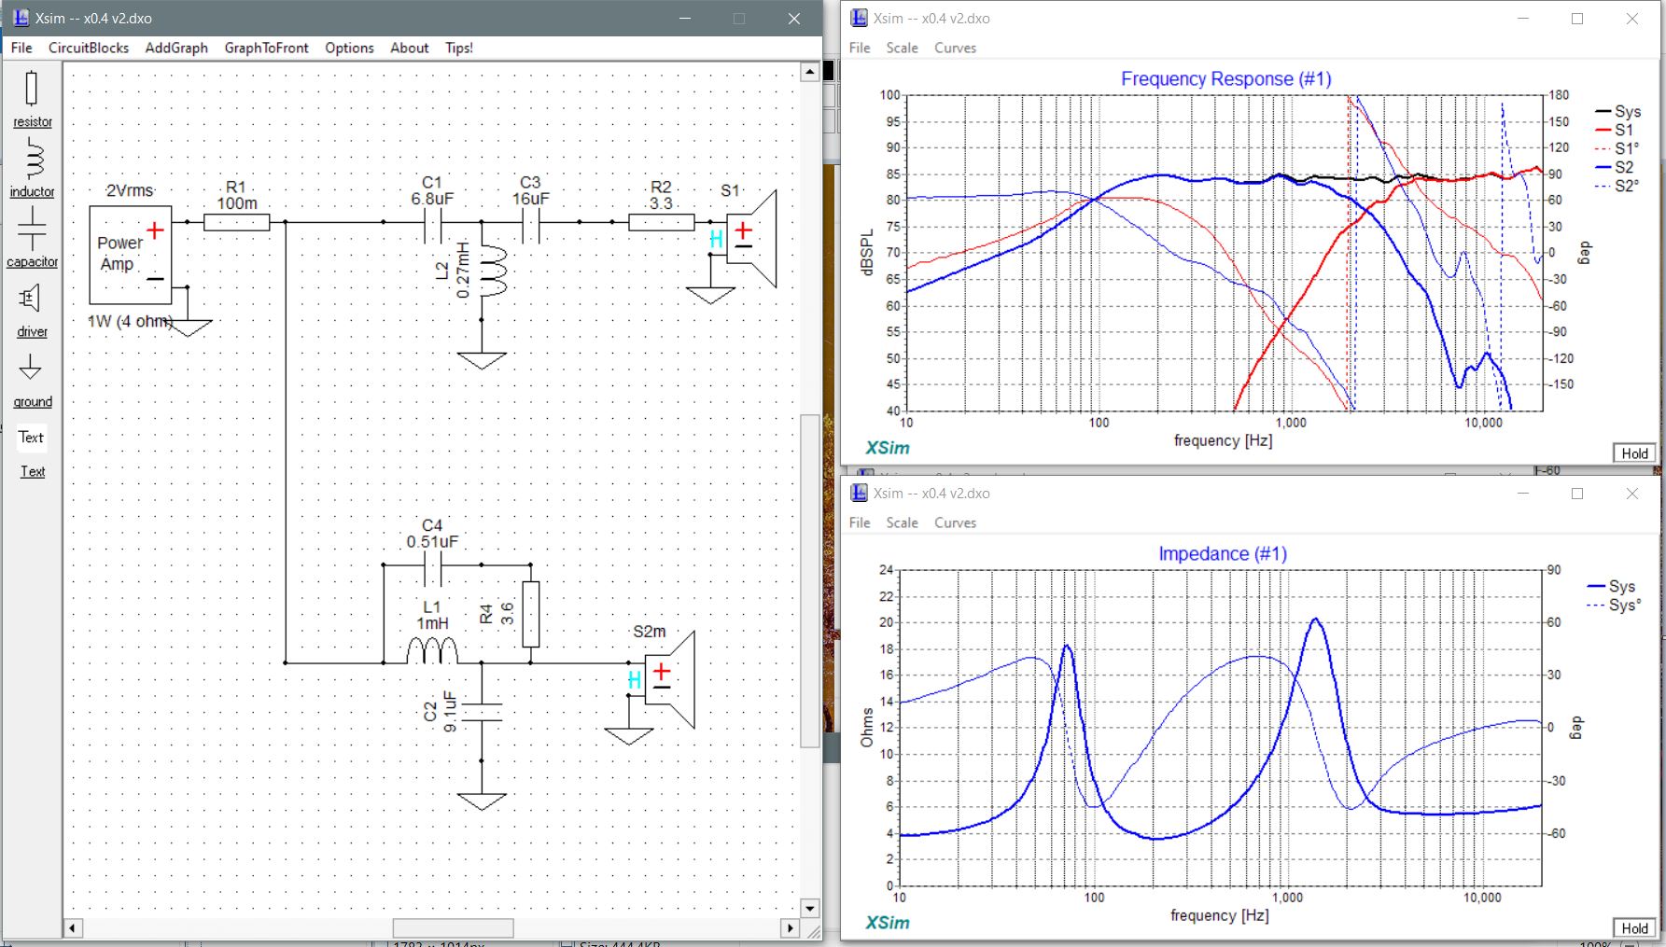Click the schematic vertical scroll up arrow
1666x947 pixels.
coord(809,73)
